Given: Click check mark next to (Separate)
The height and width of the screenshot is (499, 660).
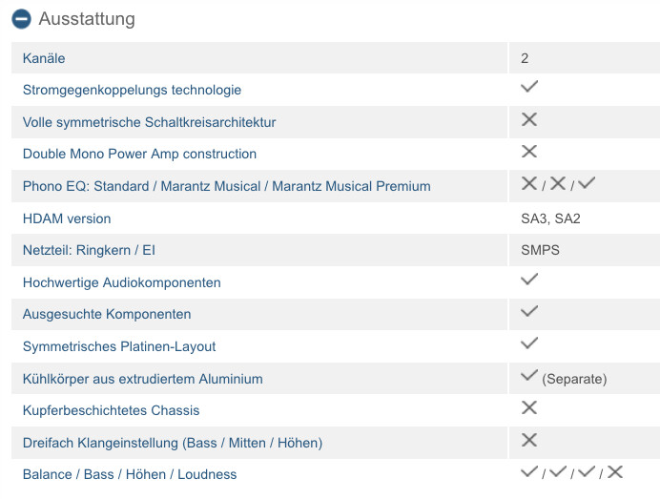Looking at the screenshot, I should (529, 375).
